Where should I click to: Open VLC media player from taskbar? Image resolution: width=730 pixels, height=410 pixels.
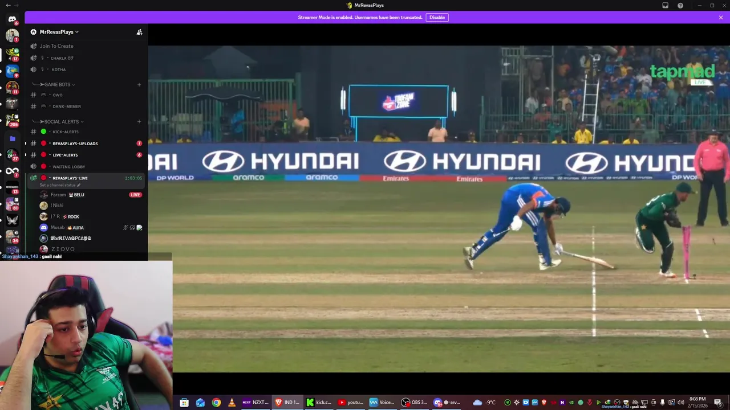point(232,403)
